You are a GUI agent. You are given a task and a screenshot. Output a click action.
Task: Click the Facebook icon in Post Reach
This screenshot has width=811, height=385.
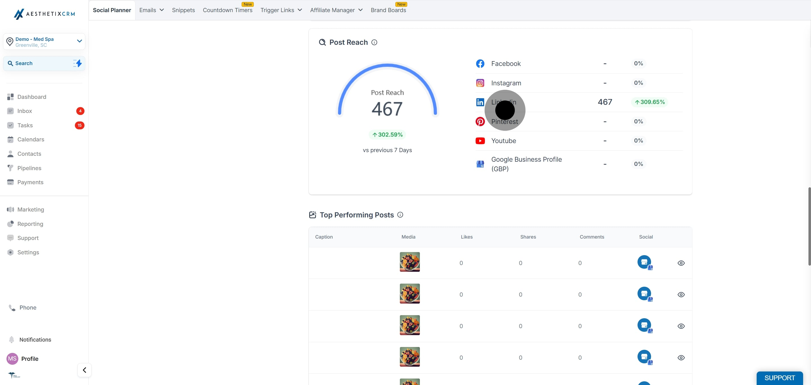[x=480, y=64]
